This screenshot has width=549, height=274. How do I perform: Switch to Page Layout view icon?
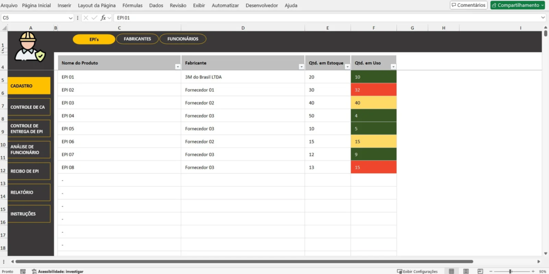coord(466,271)
